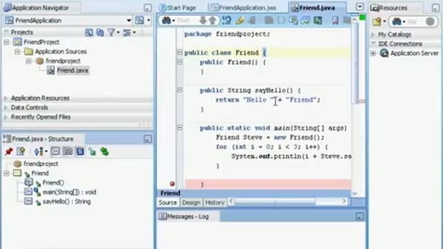Collapse the Friend class node in Structure

pyautogui.click(x=6, y=174)
